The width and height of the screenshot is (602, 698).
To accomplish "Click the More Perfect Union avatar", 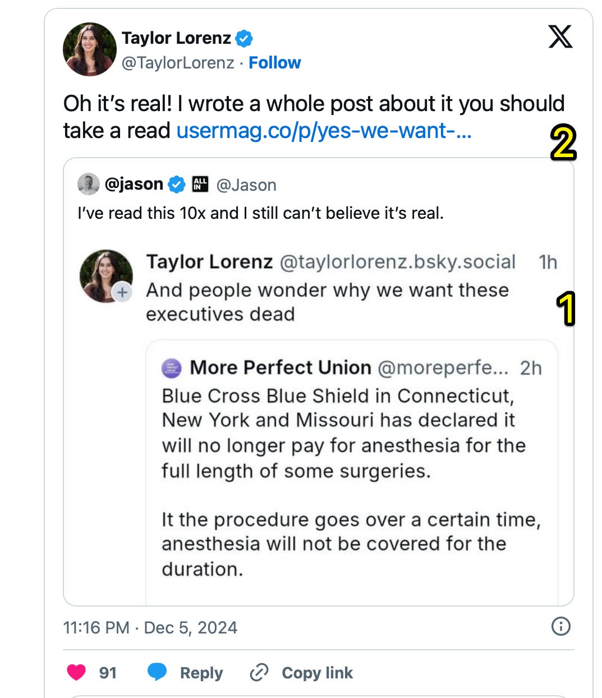I will coord(172,368).
